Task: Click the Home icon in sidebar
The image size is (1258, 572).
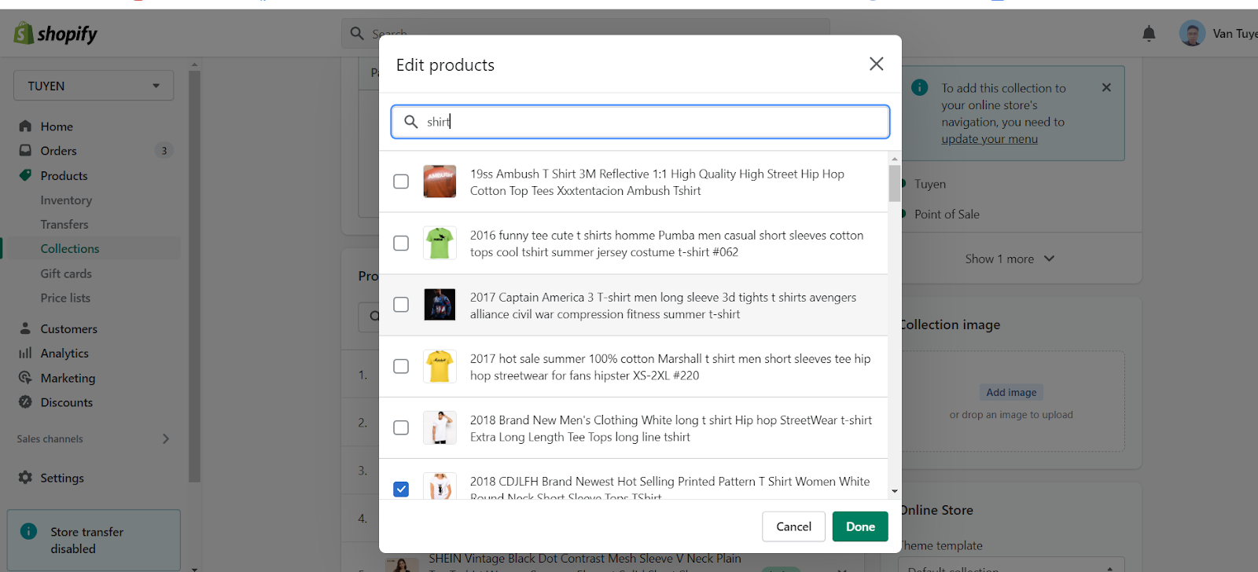Action: 25,126
